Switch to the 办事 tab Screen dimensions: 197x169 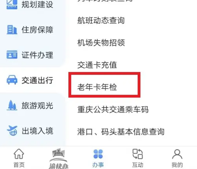(98, 158)
